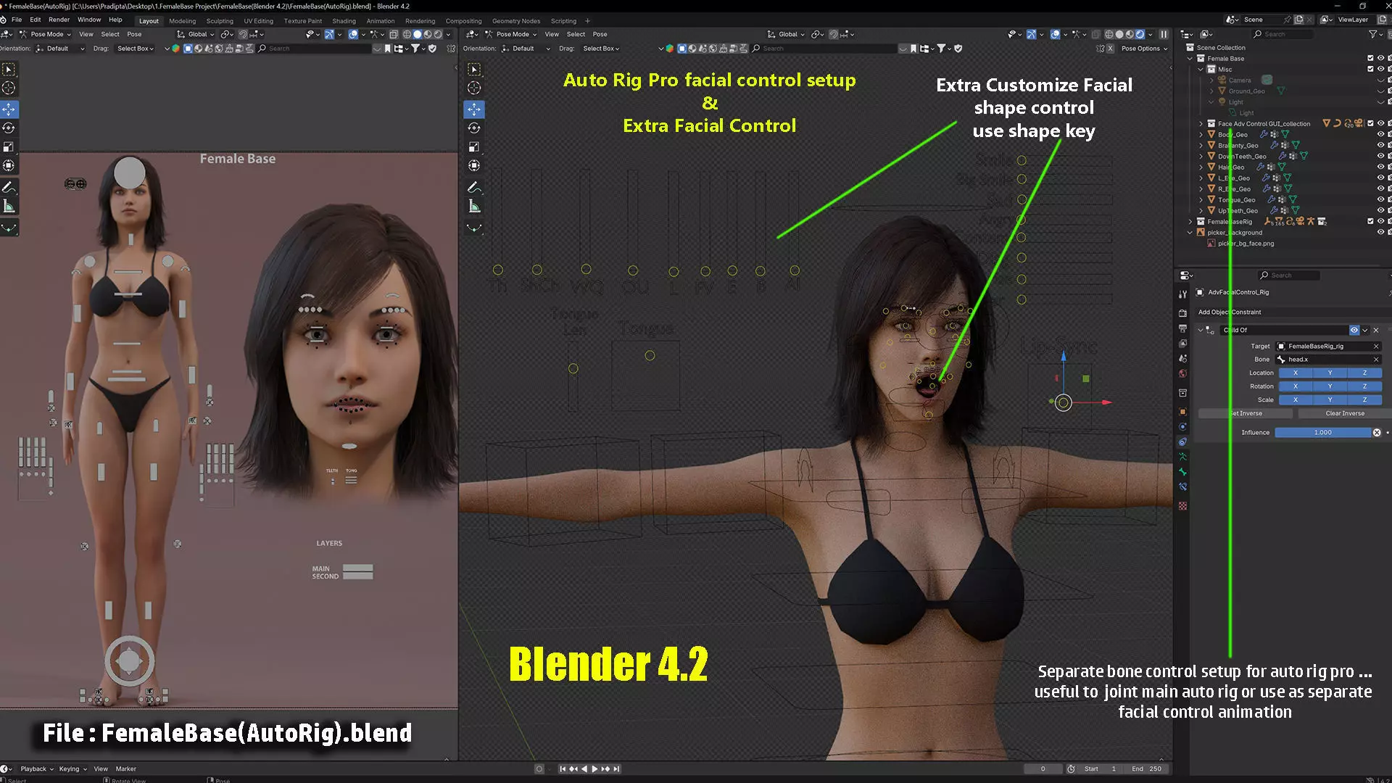
Task: Open the Object properties tab
Action: point(1182,412)
